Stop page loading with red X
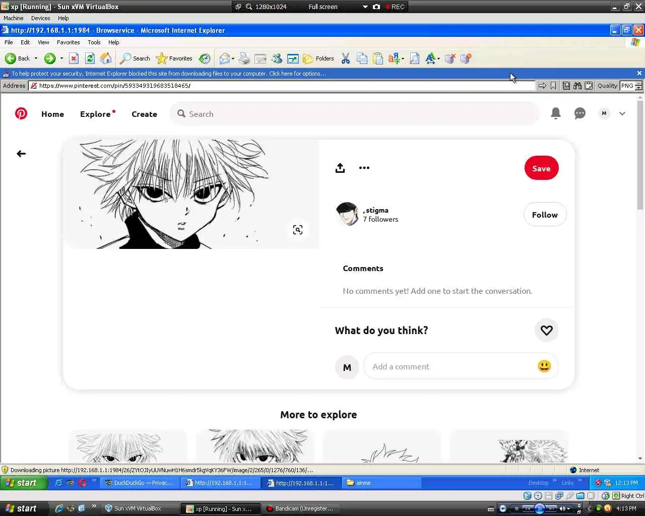Image resolution: width=645 pixels, height=516 pixels. [x=74, y=58]
